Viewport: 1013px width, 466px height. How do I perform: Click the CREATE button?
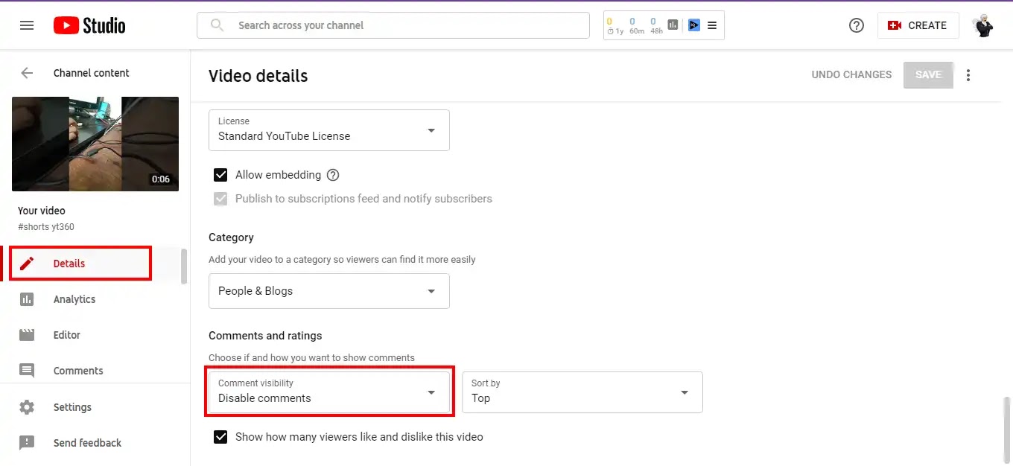click(x=918, y=25)
